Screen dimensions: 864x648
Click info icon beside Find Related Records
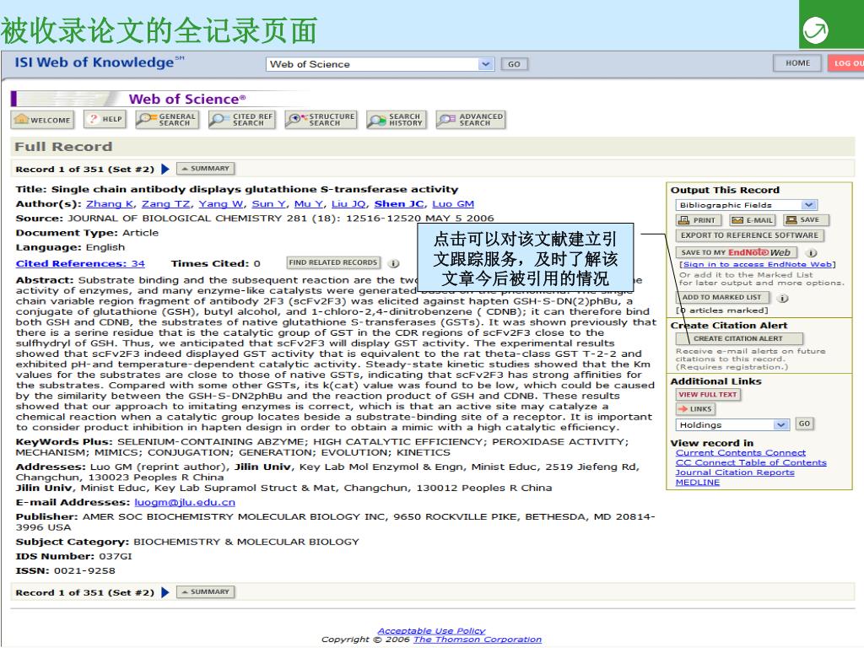(x=393, y=263)
